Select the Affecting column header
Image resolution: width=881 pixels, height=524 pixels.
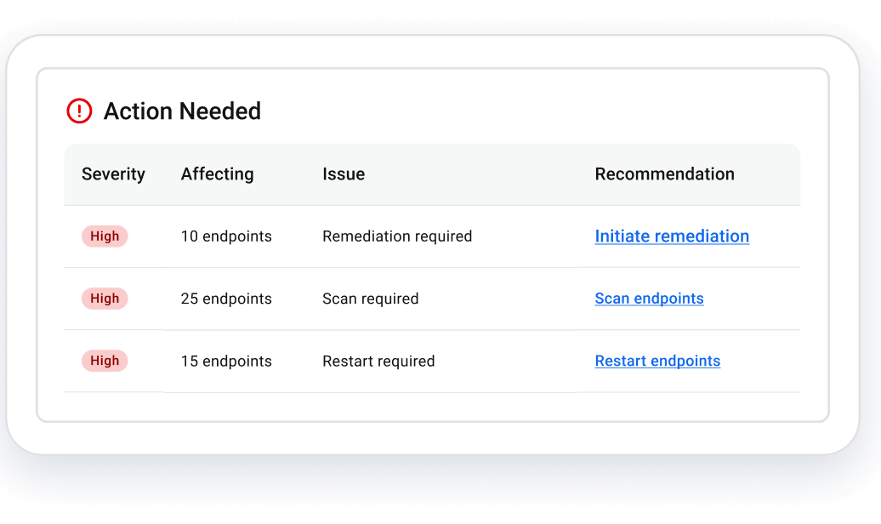coord(217,174)
